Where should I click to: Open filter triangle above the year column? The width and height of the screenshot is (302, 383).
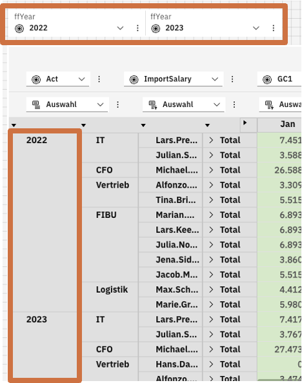tap(14, 125)
